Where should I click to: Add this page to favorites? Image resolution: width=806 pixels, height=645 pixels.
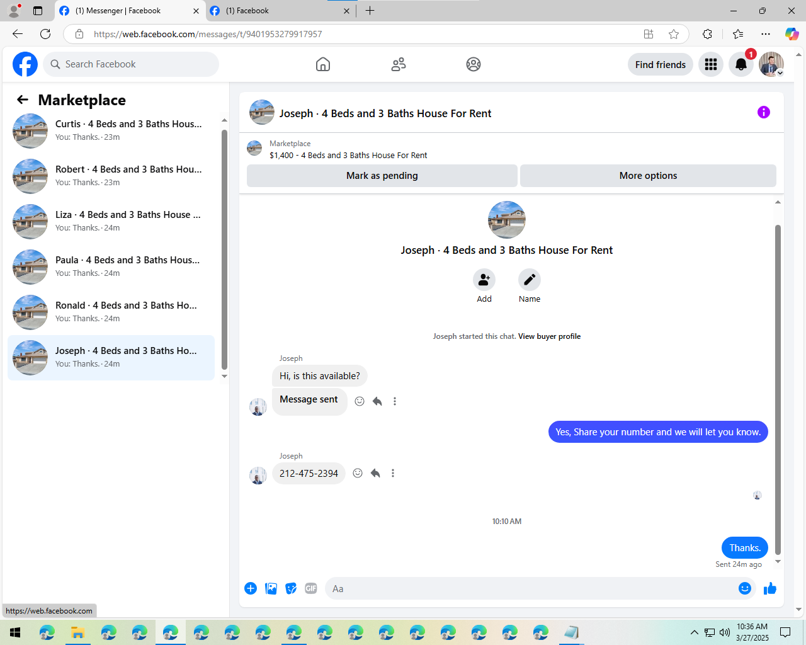(x=674, y=34)
